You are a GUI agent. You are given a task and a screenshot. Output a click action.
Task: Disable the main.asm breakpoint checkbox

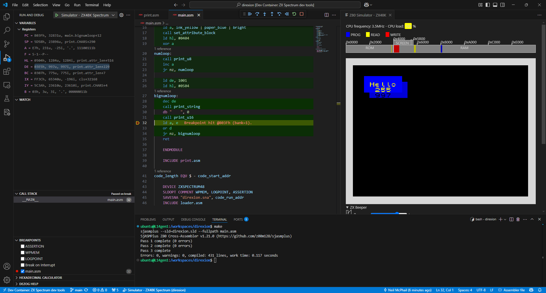pyautogui.click(x=22, y=271)
